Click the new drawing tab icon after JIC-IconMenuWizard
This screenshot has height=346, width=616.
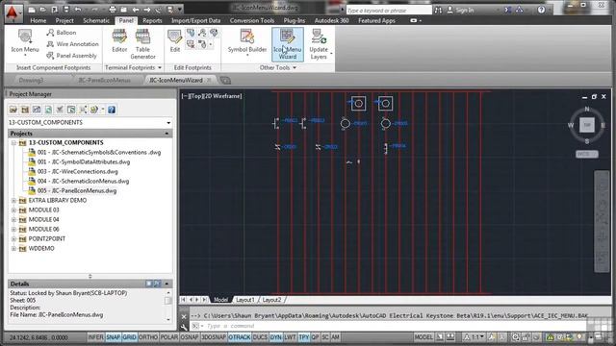click(225, 81)
